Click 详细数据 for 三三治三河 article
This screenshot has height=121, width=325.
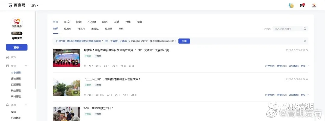coord(294,95)
